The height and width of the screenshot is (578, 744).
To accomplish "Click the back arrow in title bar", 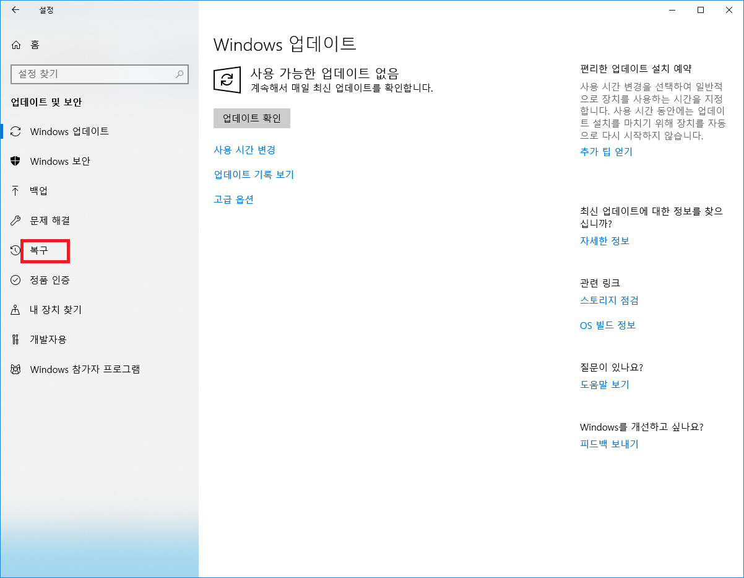I will tap(15, 10).
